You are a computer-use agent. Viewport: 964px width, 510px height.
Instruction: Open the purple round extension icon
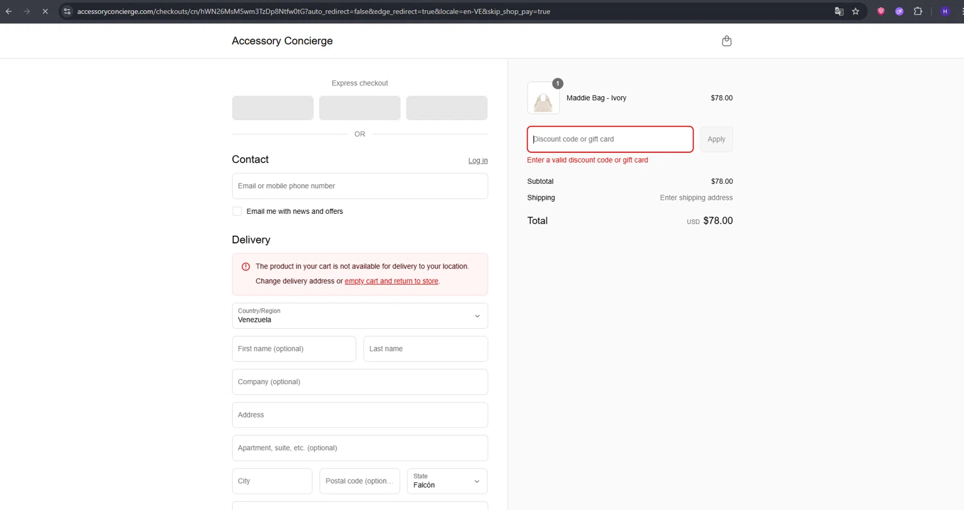click(899, 11)
